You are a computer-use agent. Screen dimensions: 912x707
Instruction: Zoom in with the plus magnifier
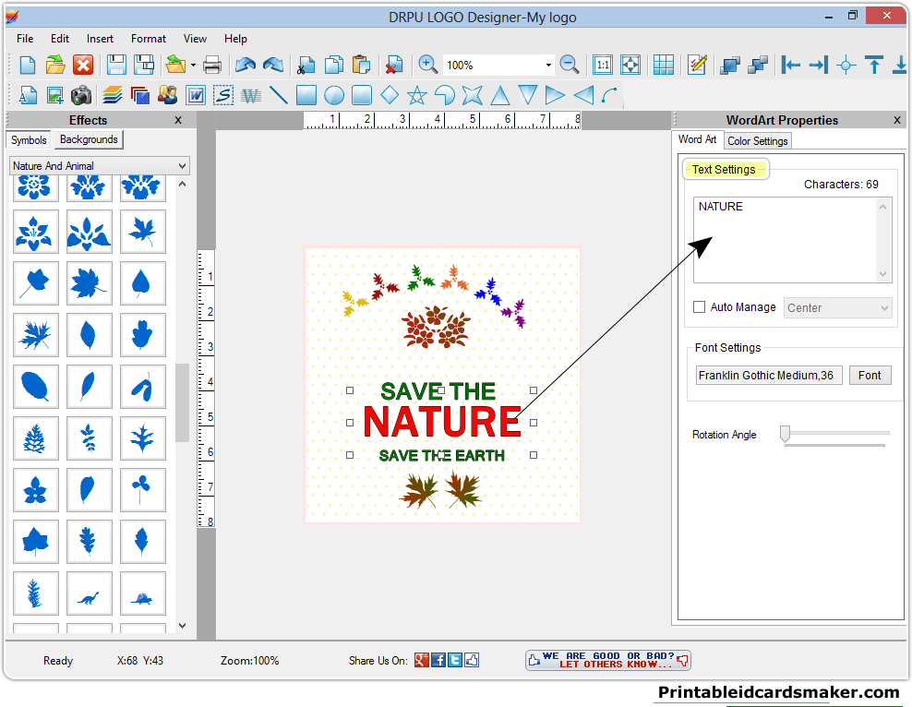pyautogui.click(x=427, y=65)
